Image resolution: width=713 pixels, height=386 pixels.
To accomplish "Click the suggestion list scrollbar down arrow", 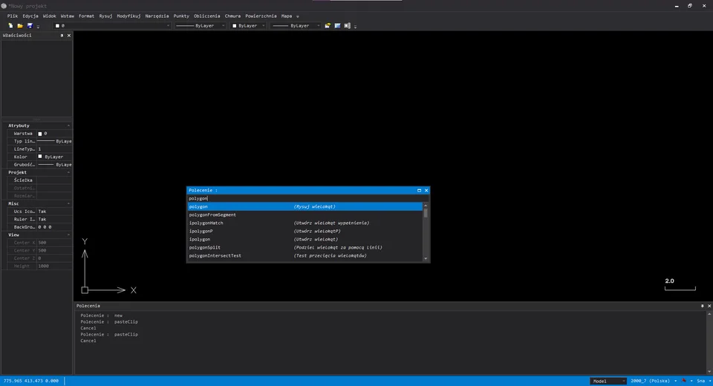I will (x=426, y=259).
